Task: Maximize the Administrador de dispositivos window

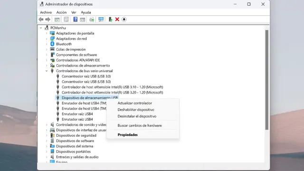Action: pos(249,4)
